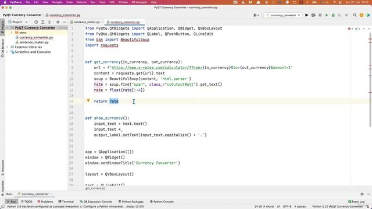Click the currency_converter.py breadcrumb in navigation bar

tap(63, 15)
